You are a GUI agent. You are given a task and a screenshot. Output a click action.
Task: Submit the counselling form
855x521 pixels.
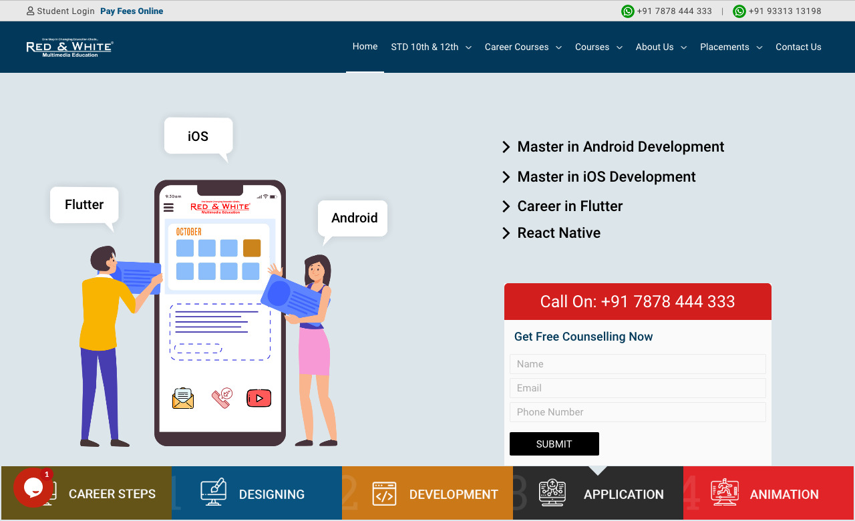click(554, 444)
